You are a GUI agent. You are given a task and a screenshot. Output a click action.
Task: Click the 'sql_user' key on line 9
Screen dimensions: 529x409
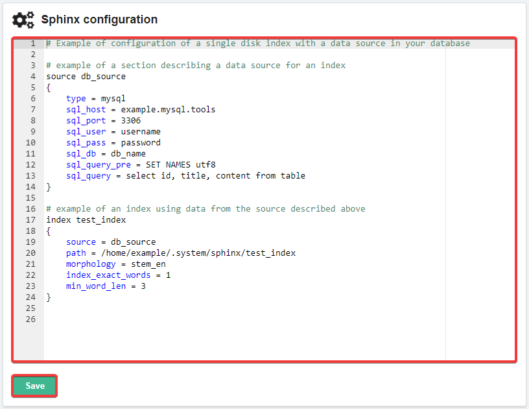click(x=86, y=132)
